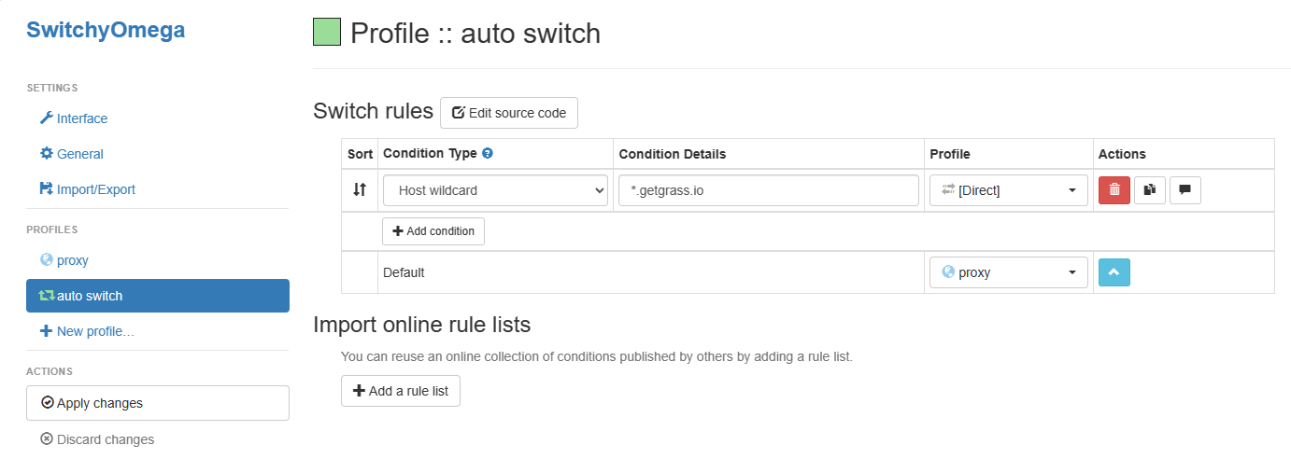
Task: Click the Condition Type help question icon
Action: point(488,154)
